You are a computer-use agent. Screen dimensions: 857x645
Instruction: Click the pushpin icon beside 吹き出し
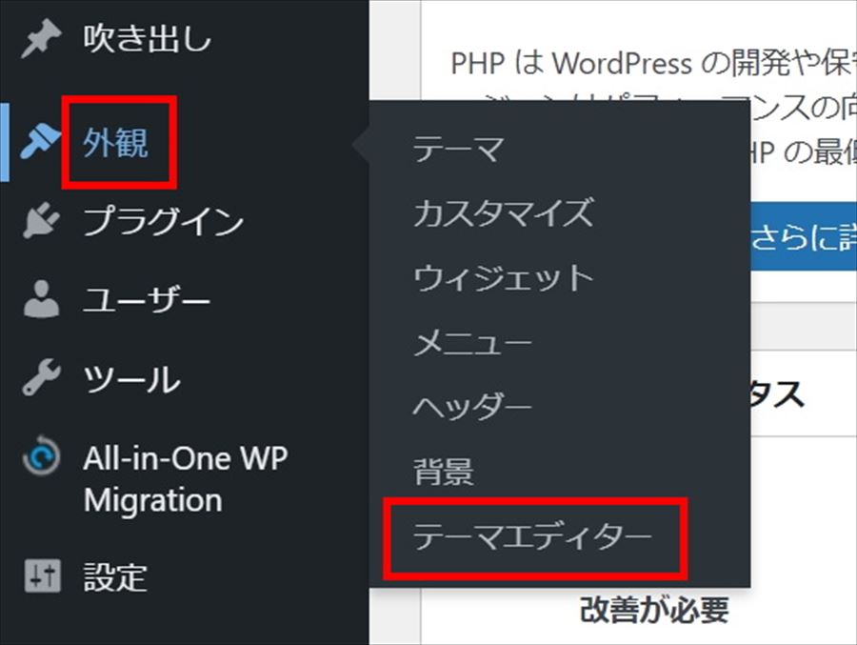coord(41,41)
